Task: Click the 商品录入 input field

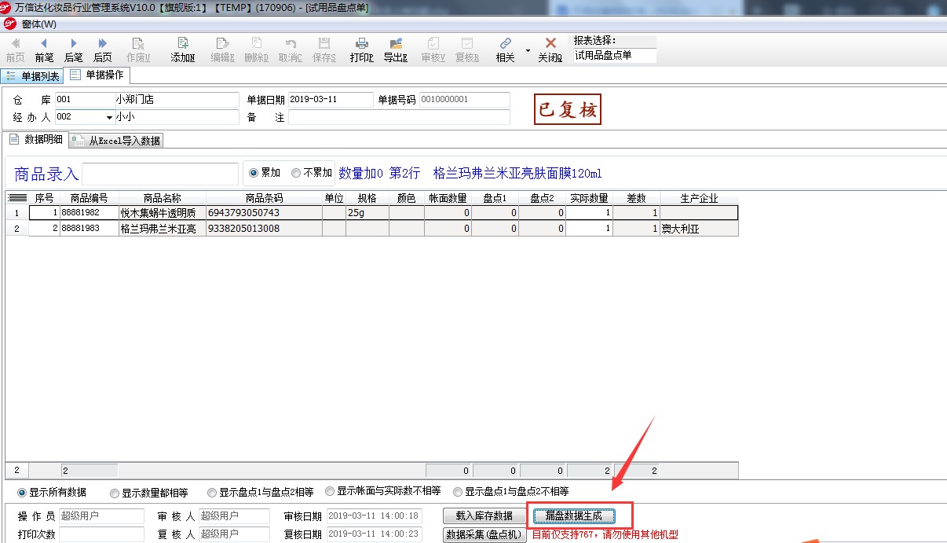Action: tap(160, 174)
